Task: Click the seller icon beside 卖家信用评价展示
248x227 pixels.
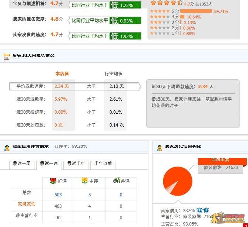Action: pyautogui.click(x=7, y=148)
